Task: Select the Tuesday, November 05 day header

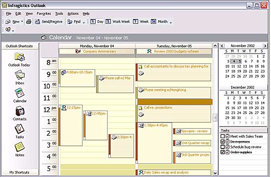Action: pos(174,46)
